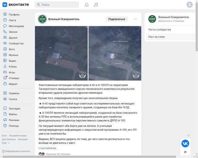Open the Блог footer link
The image size is (198, 158).
(4, 136)
